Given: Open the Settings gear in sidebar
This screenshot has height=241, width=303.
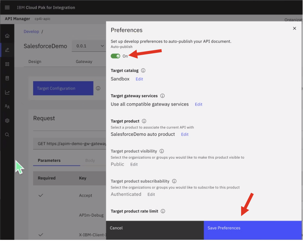Looking at the screenshot, I should tap(7, 121).
